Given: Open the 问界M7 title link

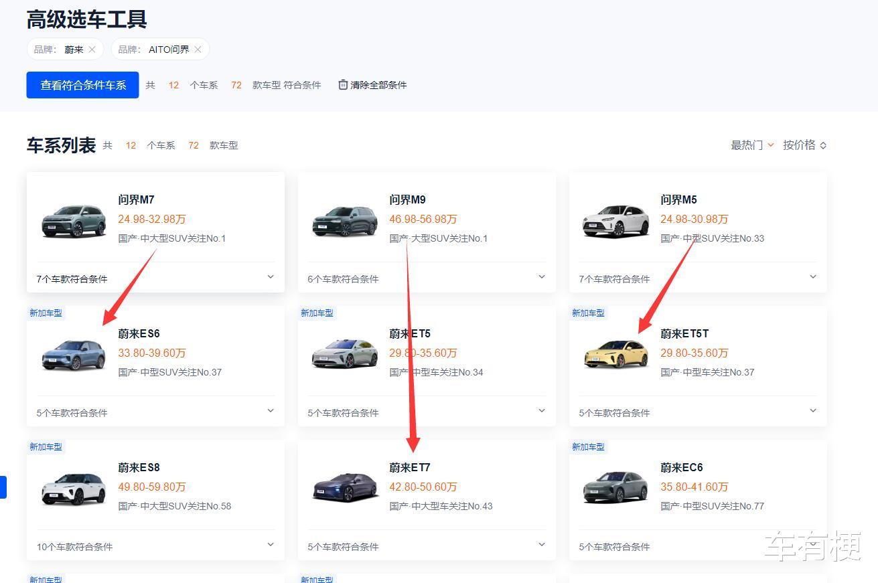Looking at the screenshot, I should point(137,199).
